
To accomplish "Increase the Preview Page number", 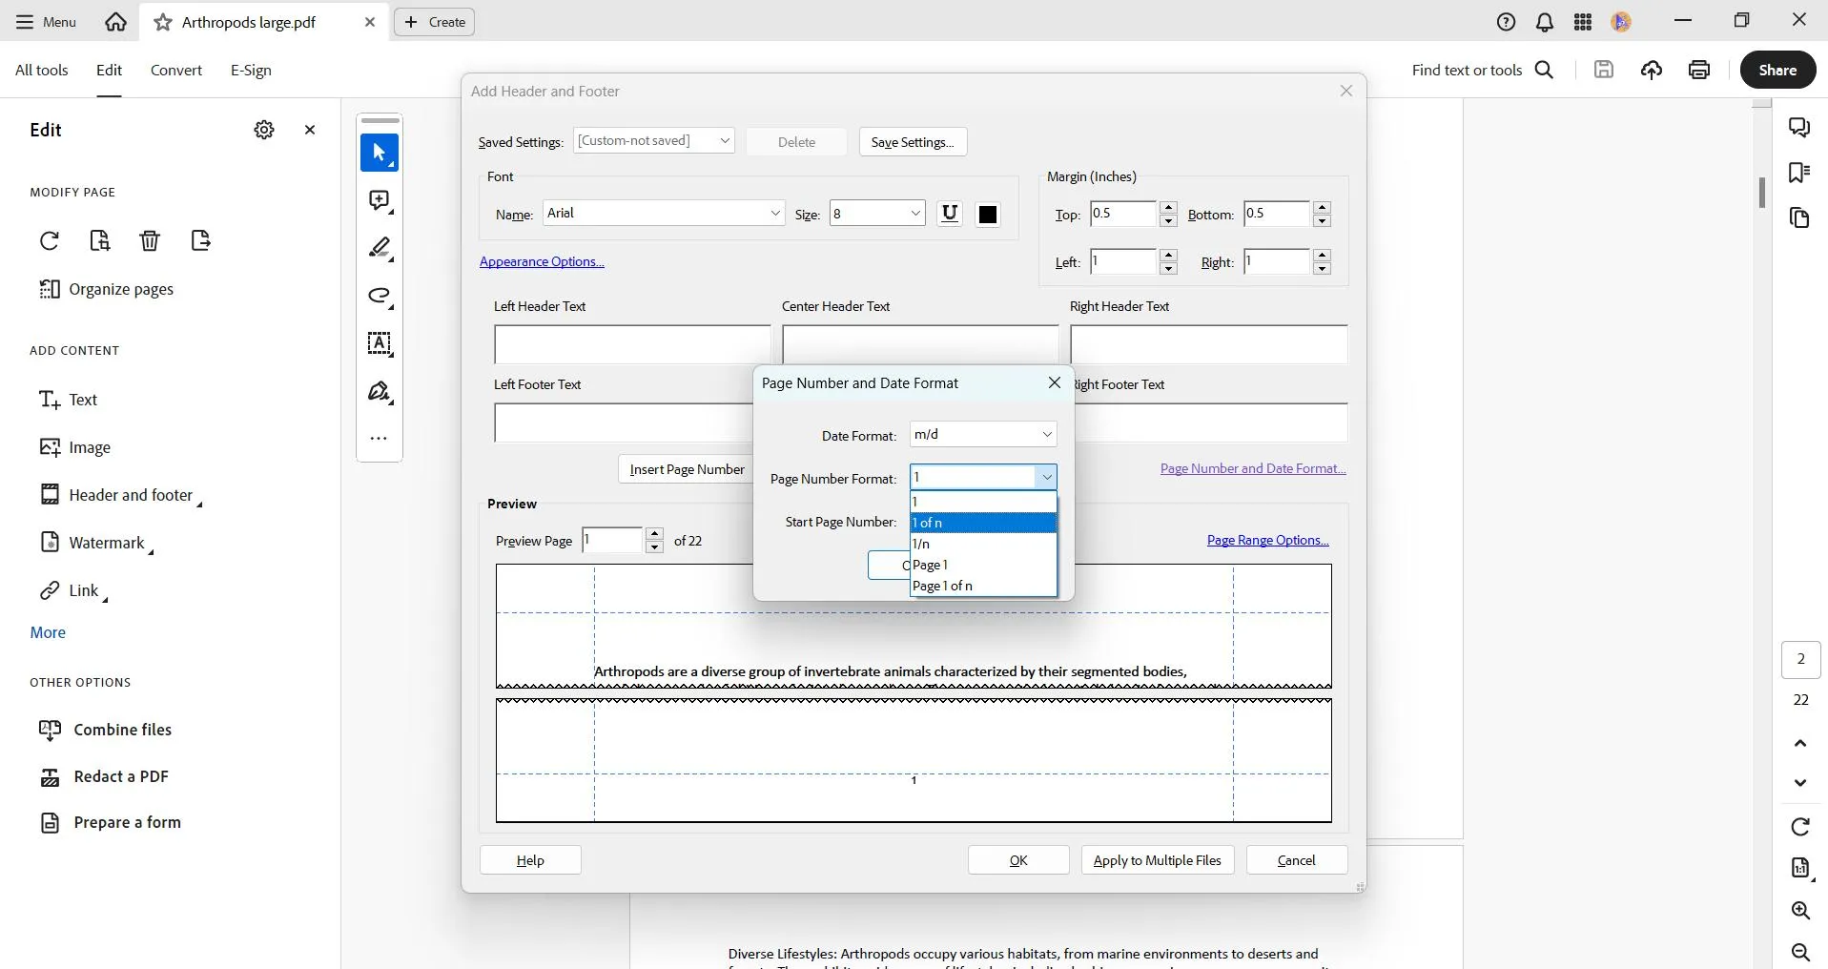I will pyautogui.click(x=653, y=535).
